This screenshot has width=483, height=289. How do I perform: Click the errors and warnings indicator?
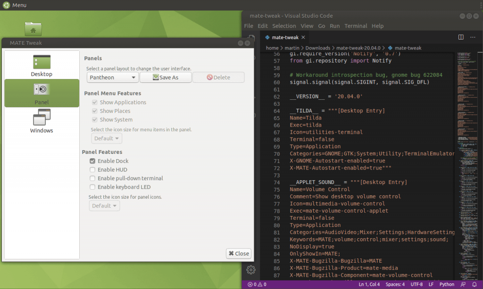pyautogui.click(x=257, y=284)
